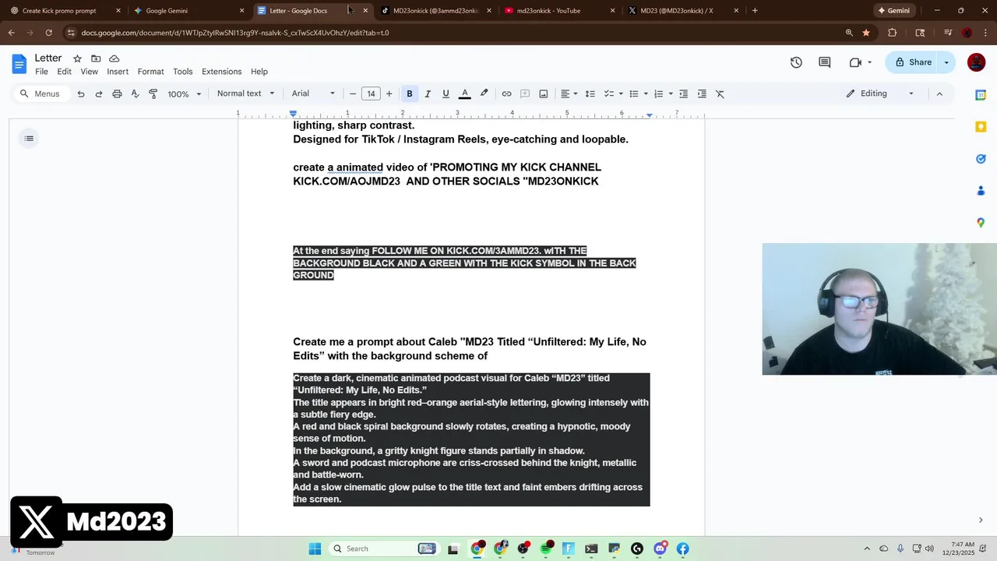The height and width of the screenshot is (561, 997).
Task: Reload the page
Action: 48,33
